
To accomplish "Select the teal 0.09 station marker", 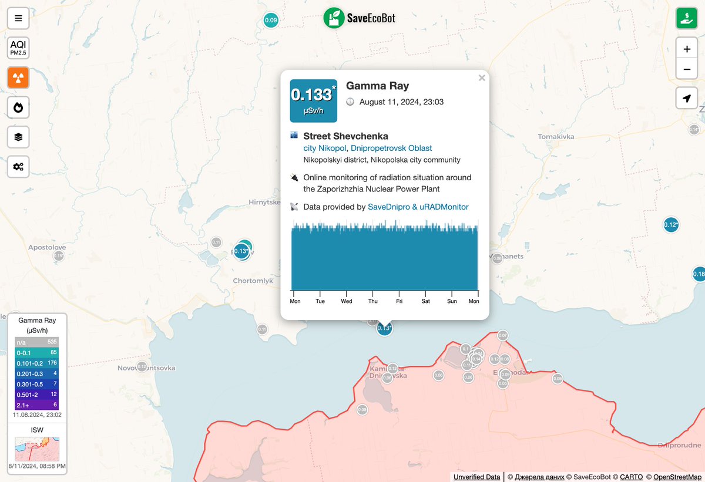I will [x=271, y=21].
